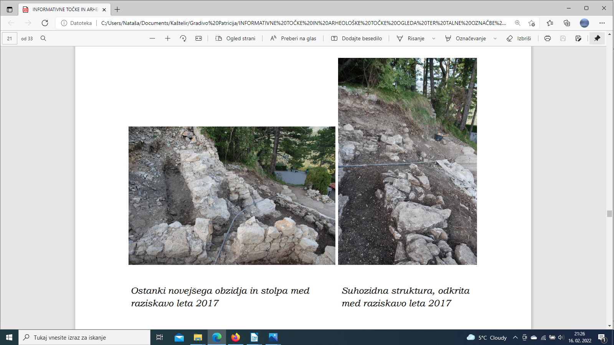614x345 pixels.
Task: Refresh the current page
Action: pyautogui.click(x=45, y=23)
